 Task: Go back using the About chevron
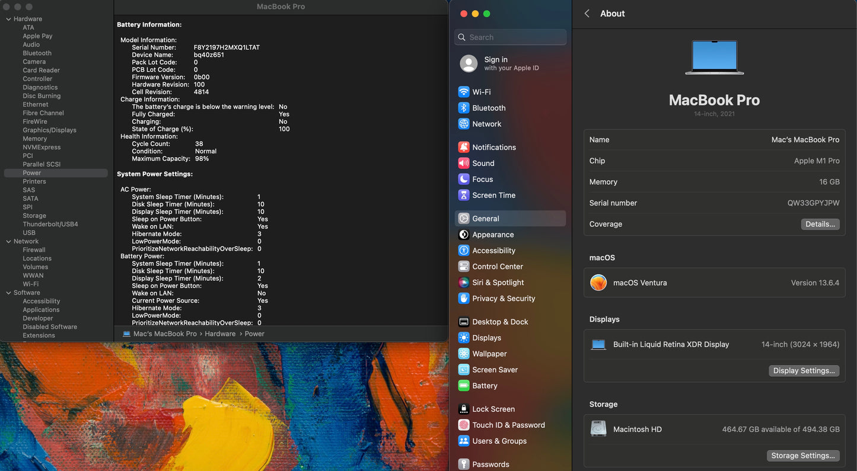tap(587, 14)
